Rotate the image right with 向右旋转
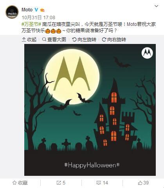The height and width of the screenshot is (188, 164). (x=114, y=40)
